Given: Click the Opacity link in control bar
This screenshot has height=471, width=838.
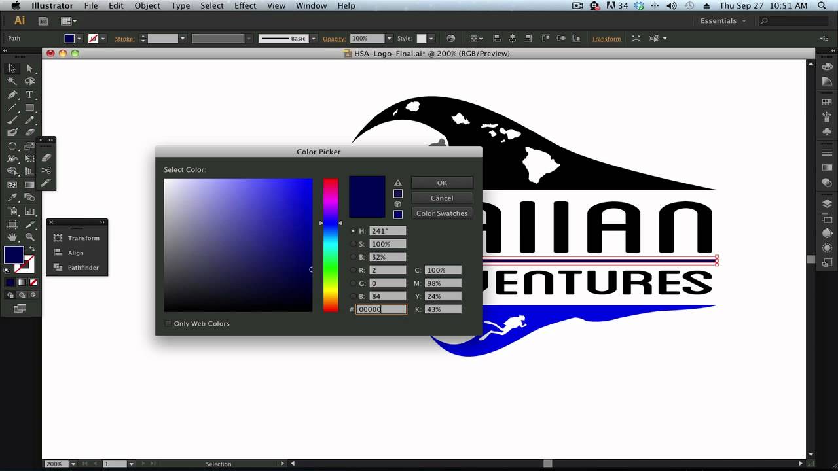Looking at the screenshot, I should pos(334,39).
